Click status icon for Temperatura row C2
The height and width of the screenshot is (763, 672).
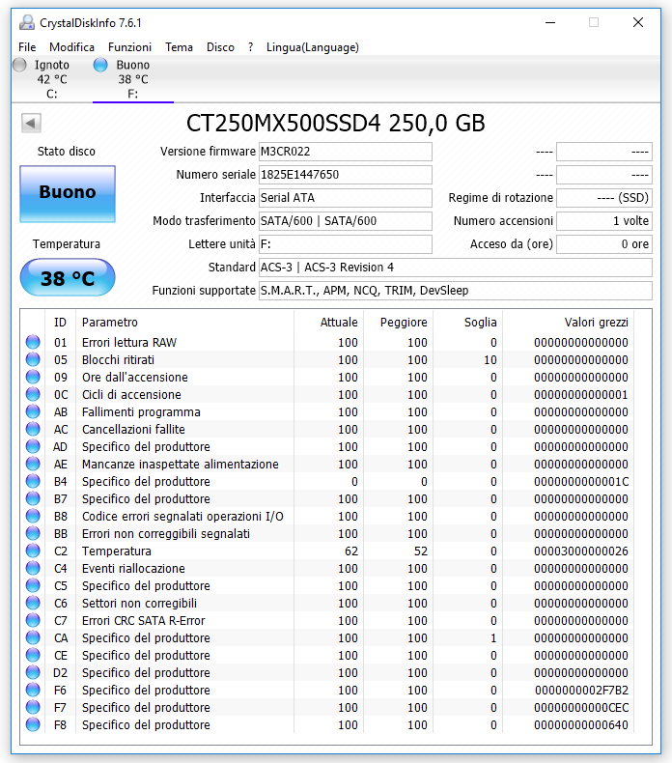pyautogui.click(x=33, y=551)
